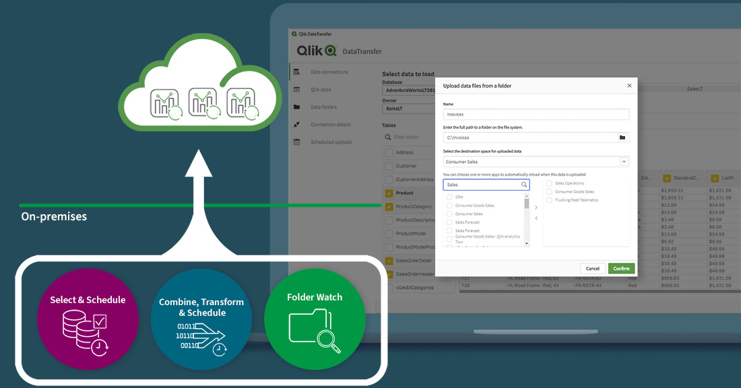
Task: Focus the Name field containing Inovices
Action: (x=536, y=115)
